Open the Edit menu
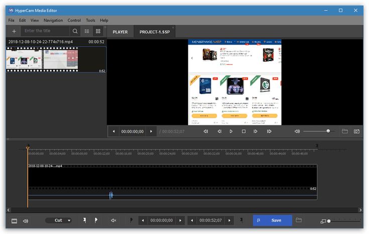This screenshot has width=369, height=234. [23, 21]
